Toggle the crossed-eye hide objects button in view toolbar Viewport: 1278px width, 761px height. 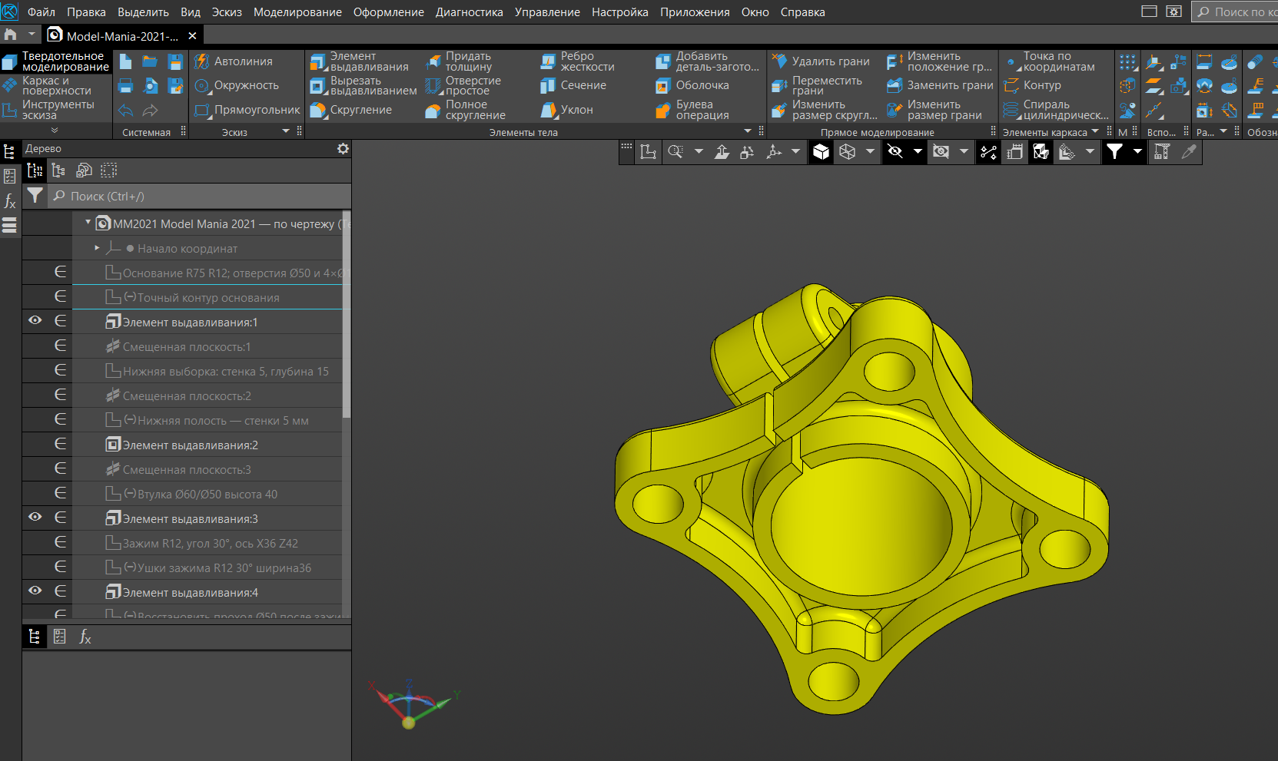pyautogui.click(x=895, y=152)
